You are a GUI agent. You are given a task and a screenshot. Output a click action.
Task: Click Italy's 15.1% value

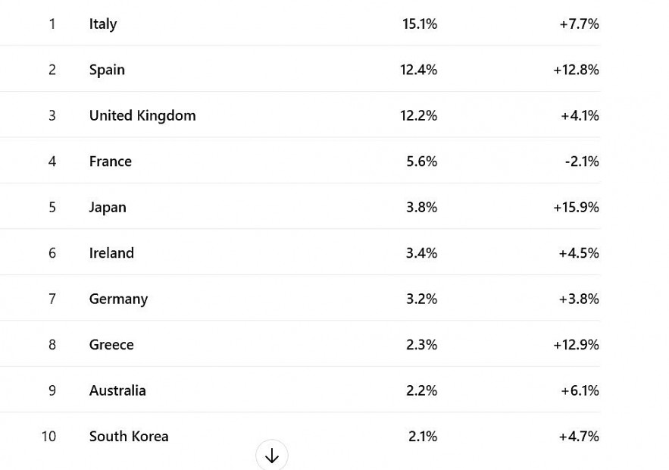click(419, 23)
